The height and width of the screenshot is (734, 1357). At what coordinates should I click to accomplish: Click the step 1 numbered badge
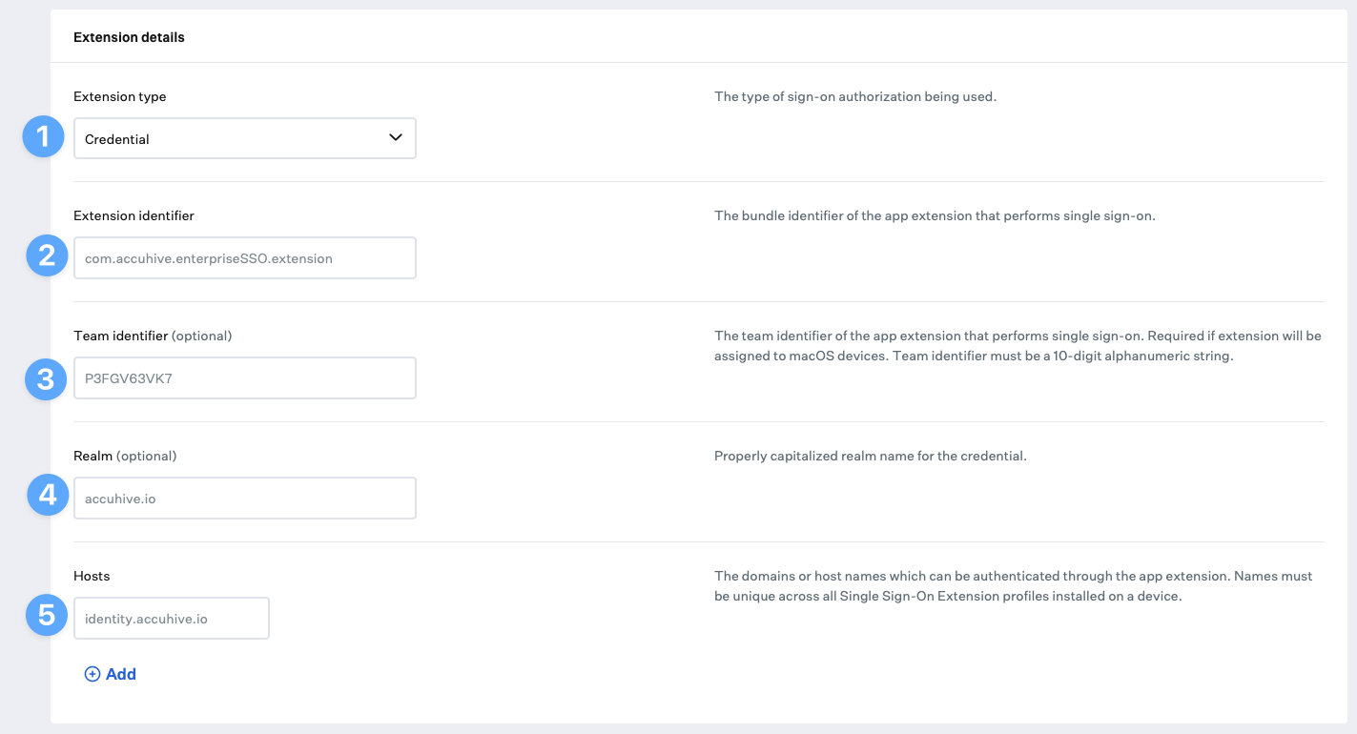(43, 136)
